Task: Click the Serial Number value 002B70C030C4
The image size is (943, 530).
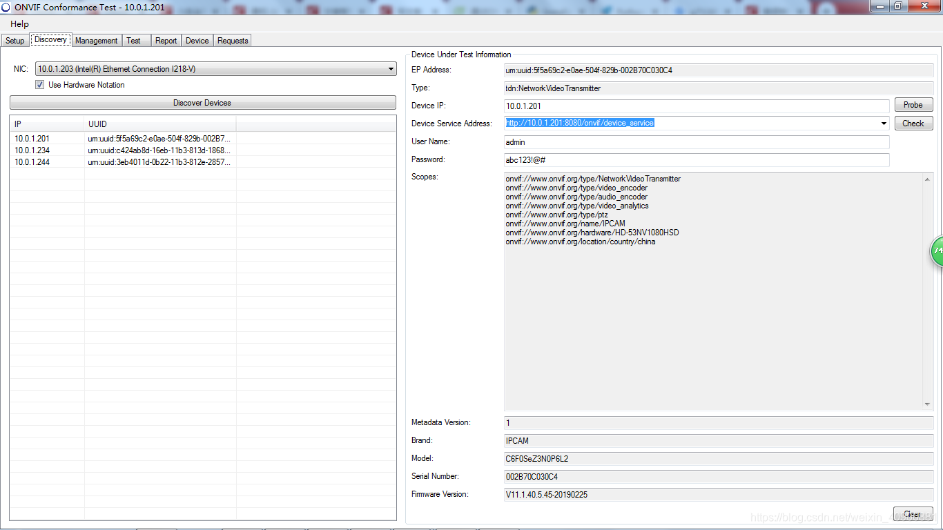Action: click(532, 476)
